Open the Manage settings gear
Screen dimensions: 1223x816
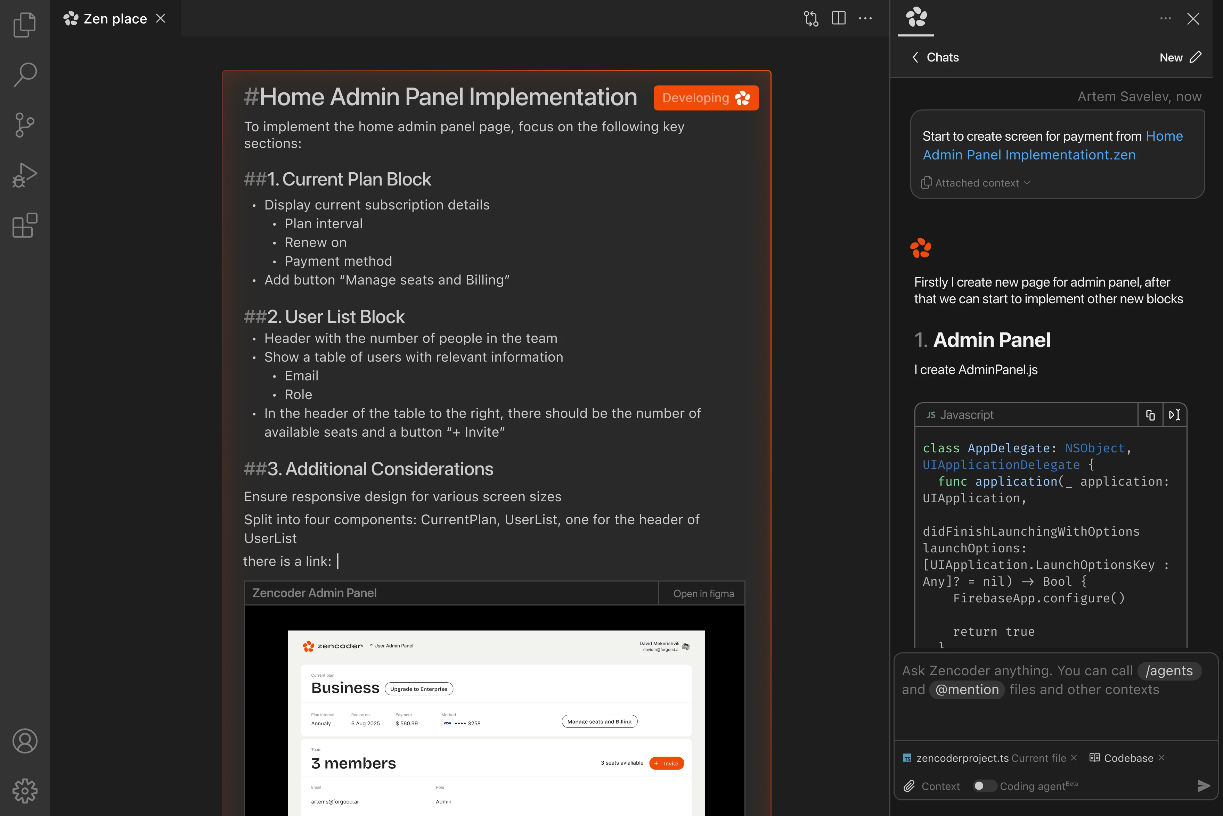[x=24, y=791]
